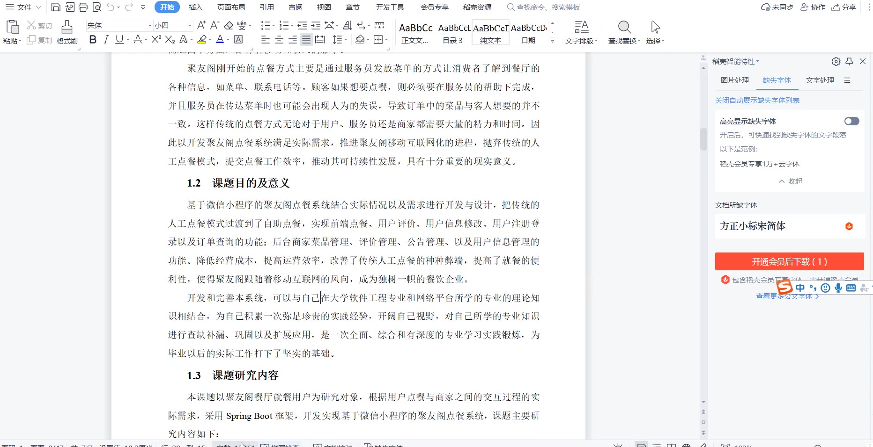Click the italic formatting icon
This screenshot has width=873, height=447.
[106, 40]
